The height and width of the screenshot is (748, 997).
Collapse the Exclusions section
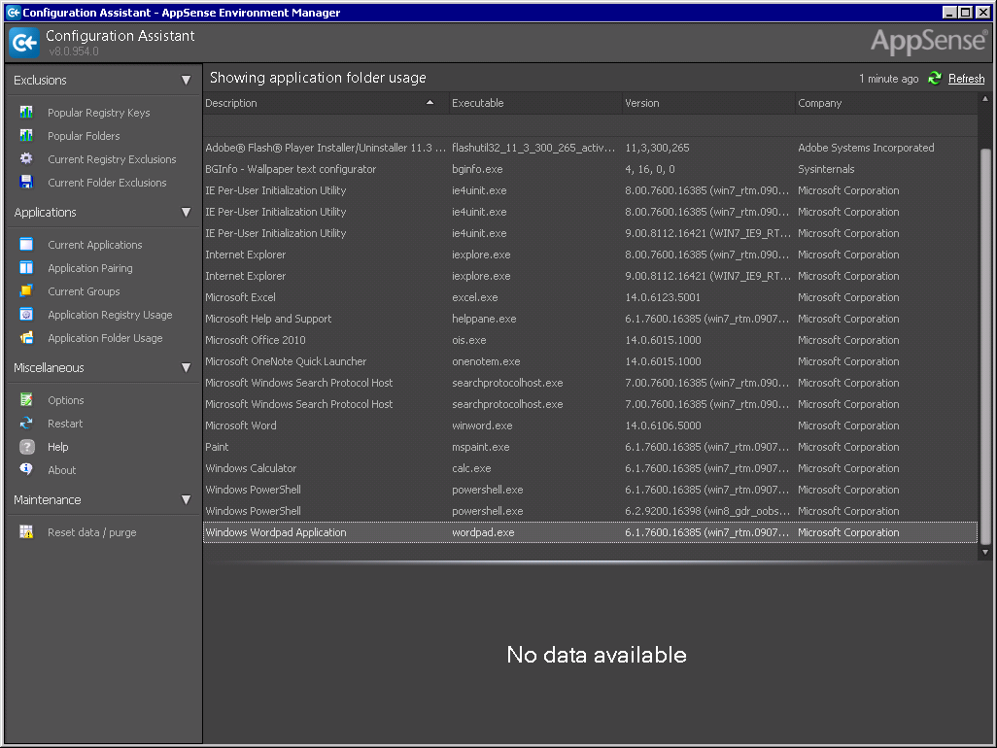(x=186, y=80)
